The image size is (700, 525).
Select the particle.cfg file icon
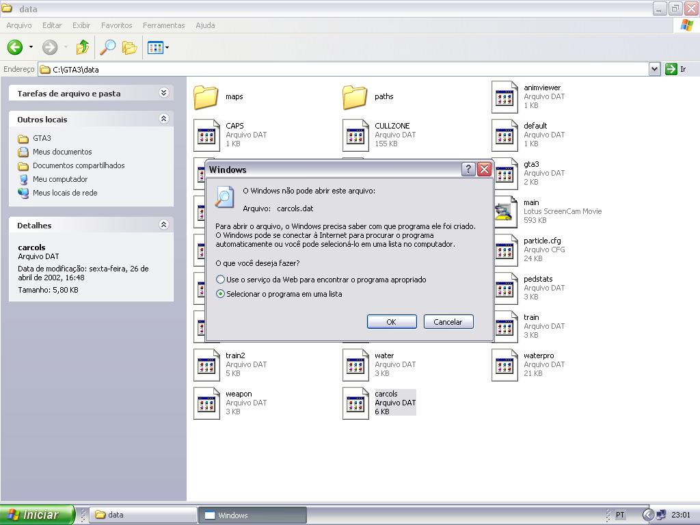pyautogui.click(x=506, y=250)
